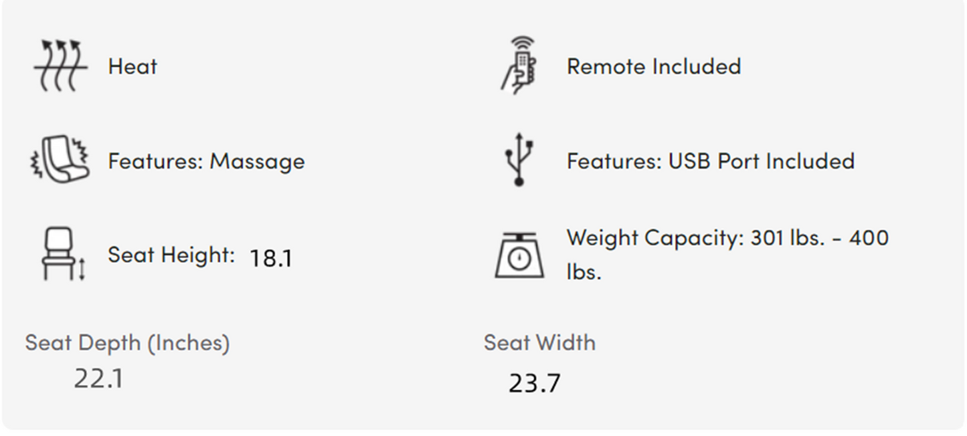
Task: Select the massage chair icon
Action: pyautogui.click(x=61, y=160)
